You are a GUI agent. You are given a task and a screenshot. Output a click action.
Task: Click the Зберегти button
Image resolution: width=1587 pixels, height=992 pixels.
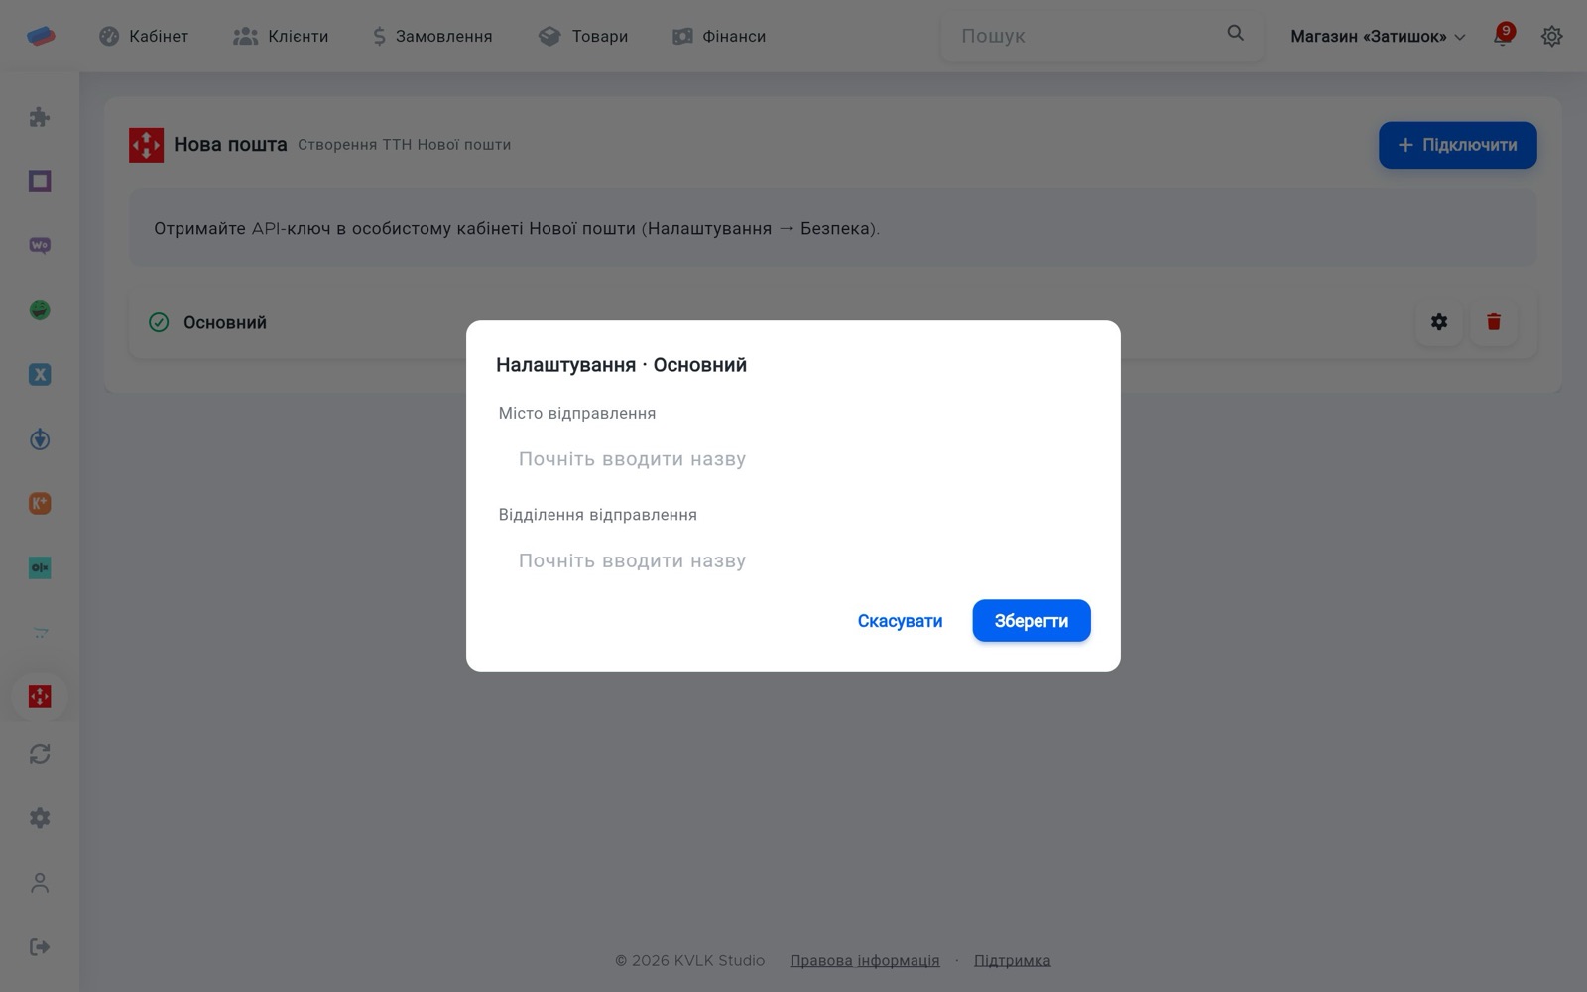1032,621
